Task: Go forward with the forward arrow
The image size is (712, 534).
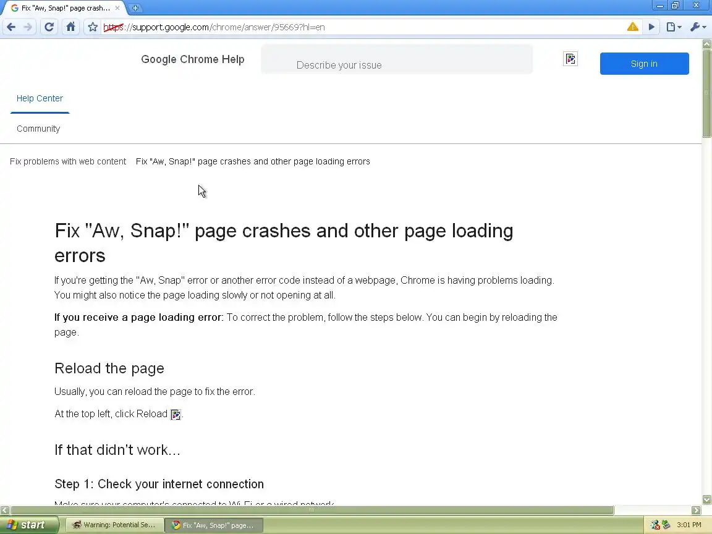Action: [x=28, y=27]
